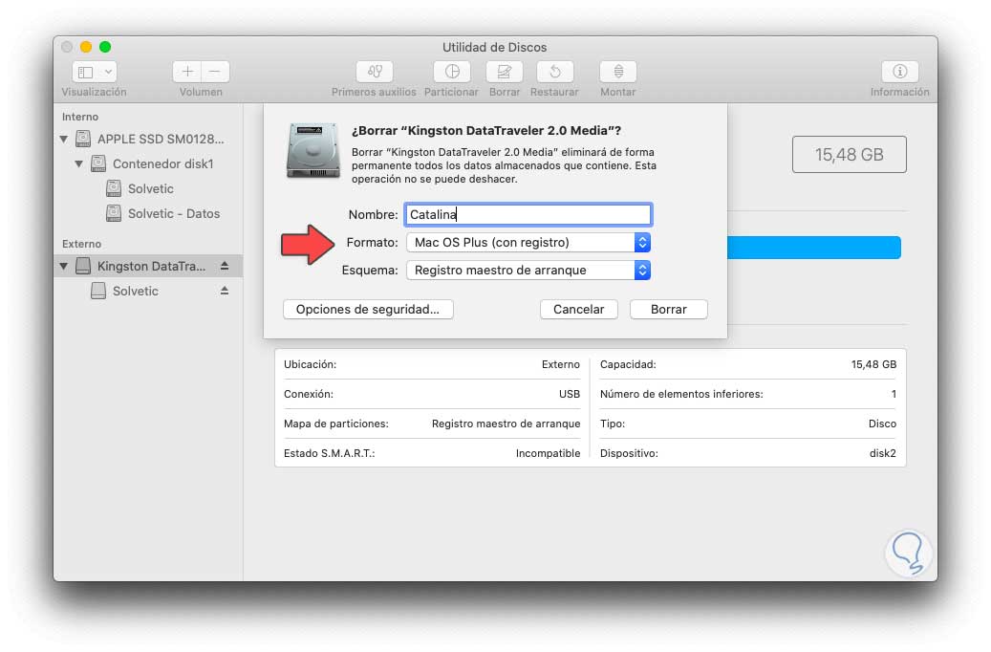Click the Ubicación value Externo
The width and height of the screenshot is (991, 652).
(x=561, y=364)
